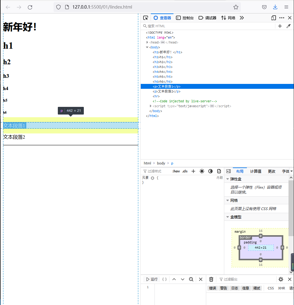Collapse the body element node

pyautogui.click(x=147, y=47)
